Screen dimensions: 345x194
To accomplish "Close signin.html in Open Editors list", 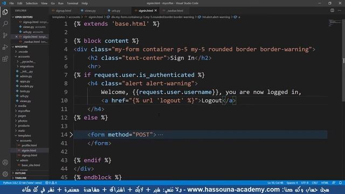I will pyautogui.click(x=16, y=37).
